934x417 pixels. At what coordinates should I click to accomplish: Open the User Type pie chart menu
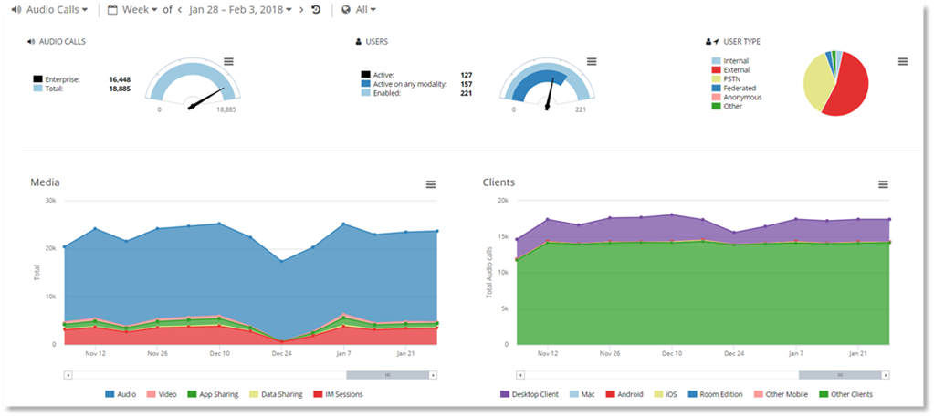coord(903,61)
